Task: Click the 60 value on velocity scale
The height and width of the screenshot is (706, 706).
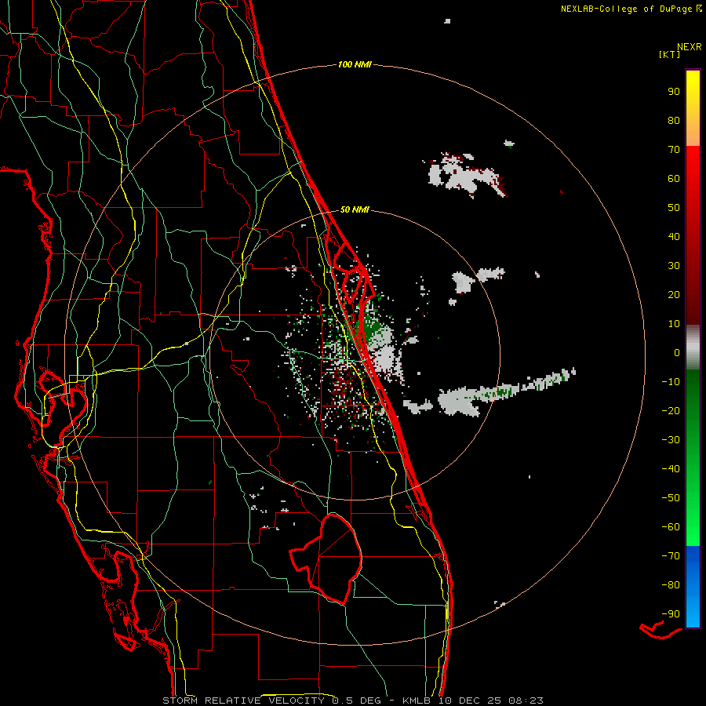Action: (674, 178)
